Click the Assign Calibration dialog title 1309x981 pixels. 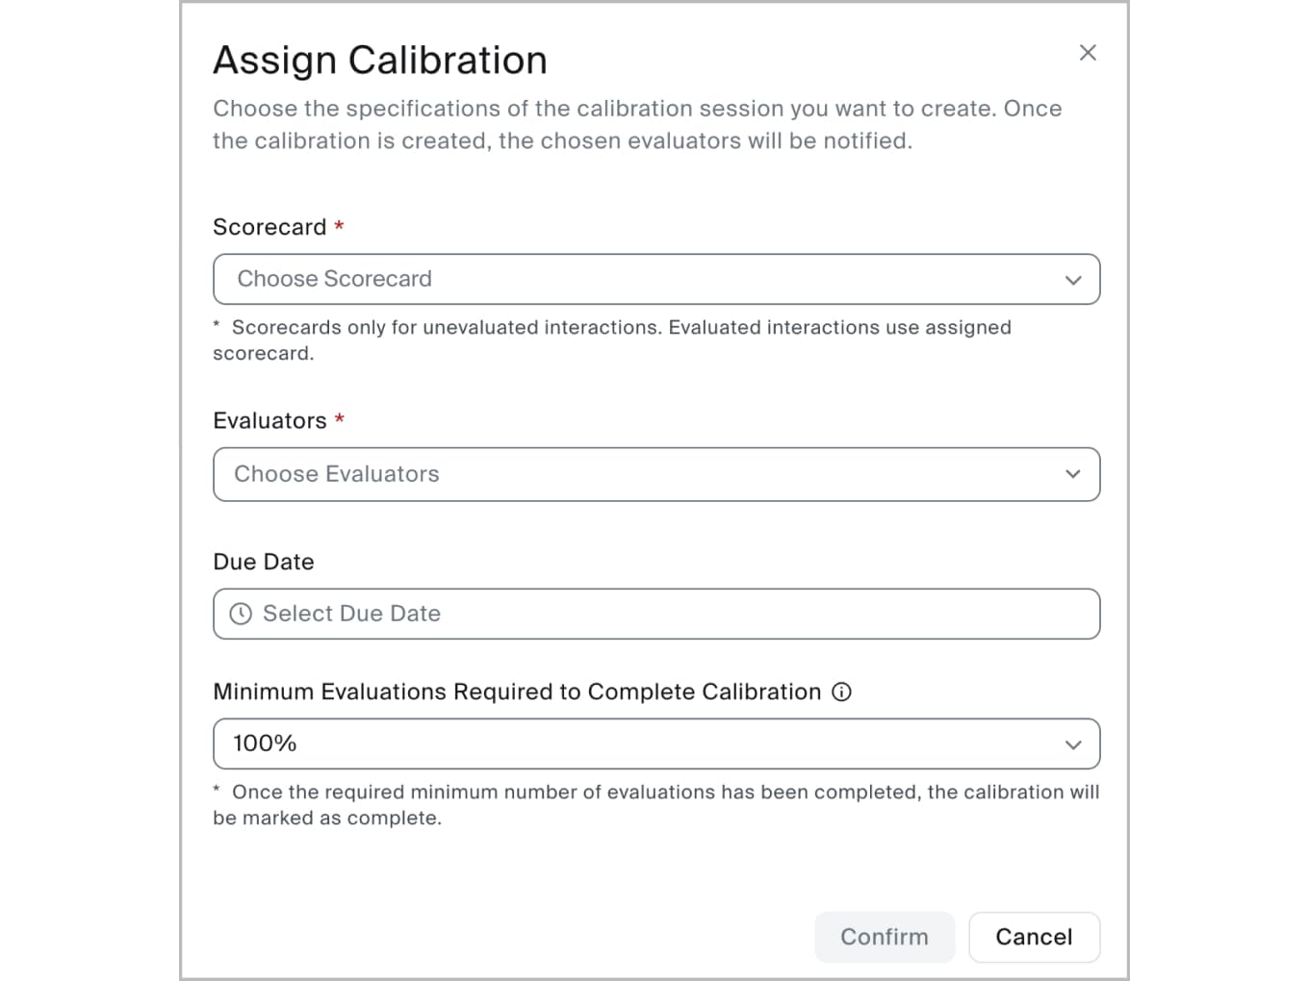coord(380,60)
